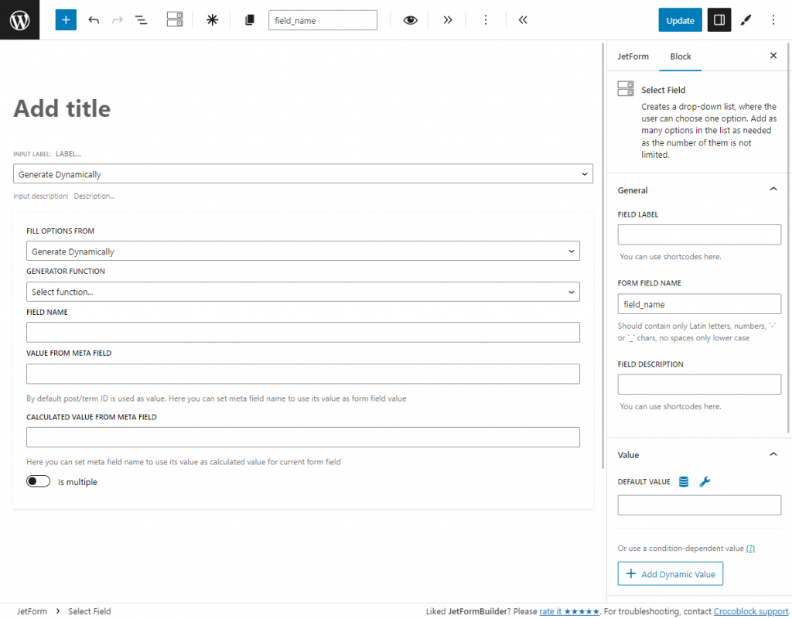The width and height of the screenshot is (792, 619).
Task: Click the undo arrow icon
Action: tap(94, 19)
